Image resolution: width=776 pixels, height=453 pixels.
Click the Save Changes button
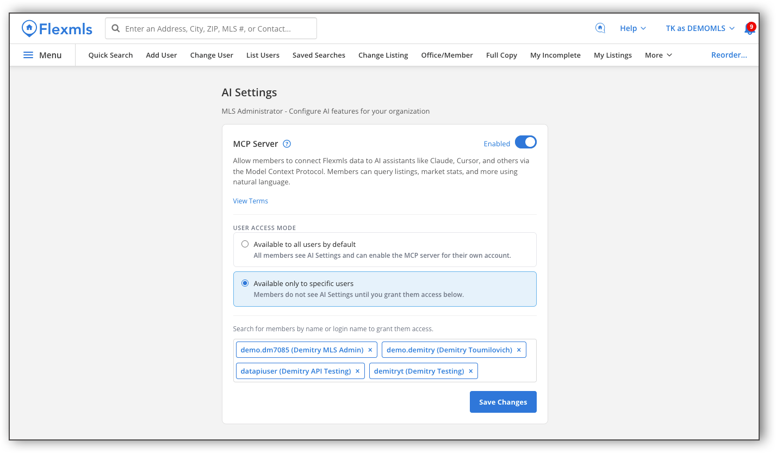[x=503, y=402]
